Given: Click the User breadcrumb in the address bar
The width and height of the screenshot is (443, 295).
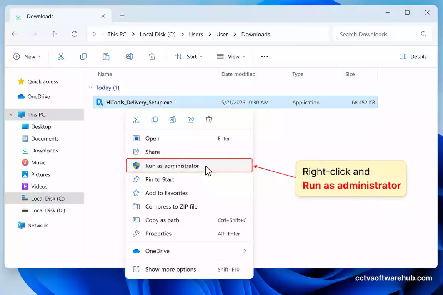Looking at the screenshot, I should pos(222,35).
